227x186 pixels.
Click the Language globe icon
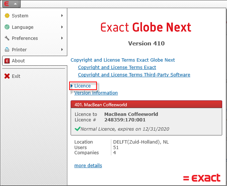(7, 27)
